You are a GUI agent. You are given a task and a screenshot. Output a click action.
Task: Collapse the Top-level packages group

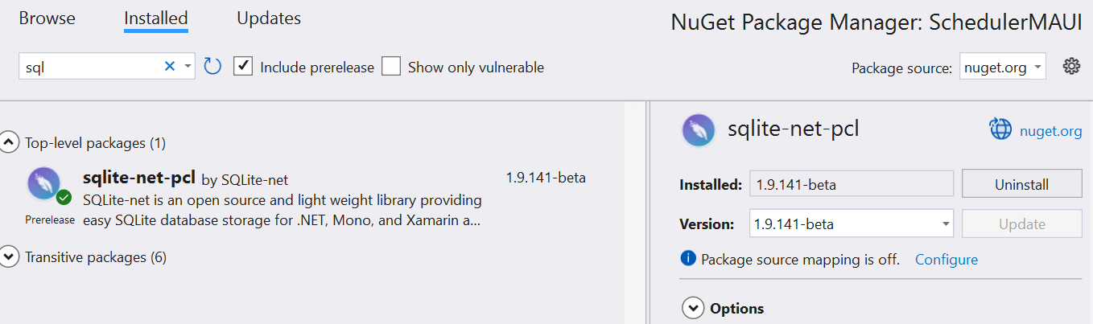pyautogui.click(x=10, y=143)
